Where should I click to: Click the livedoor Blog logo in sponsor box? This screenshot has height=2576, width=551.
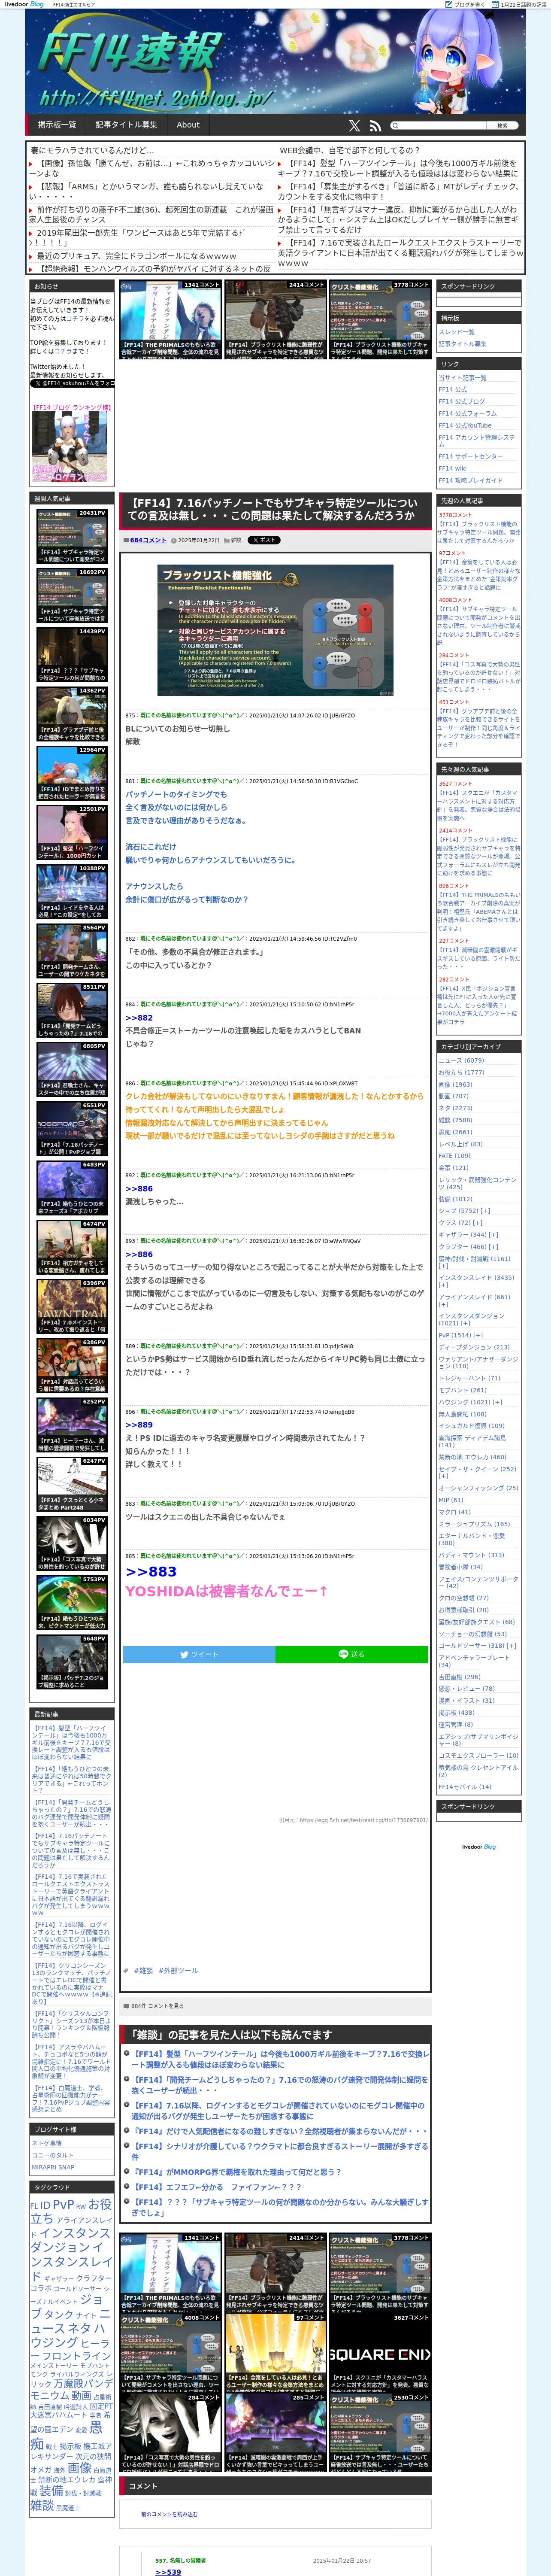478,1847
